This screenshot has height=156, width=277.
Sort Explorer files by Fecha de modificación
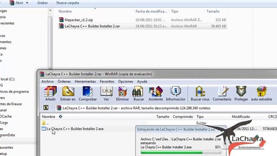point(151,11)
